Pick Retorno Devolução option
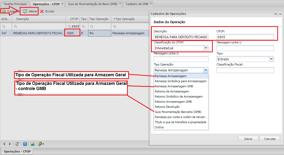 tap(181, 107)
